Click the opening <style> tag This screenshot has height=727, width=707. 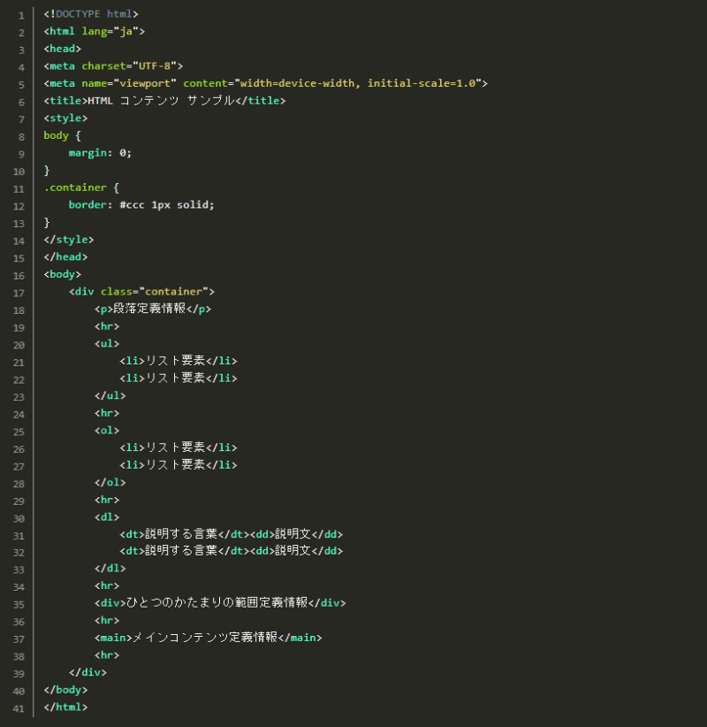click(x=65, y=119)
